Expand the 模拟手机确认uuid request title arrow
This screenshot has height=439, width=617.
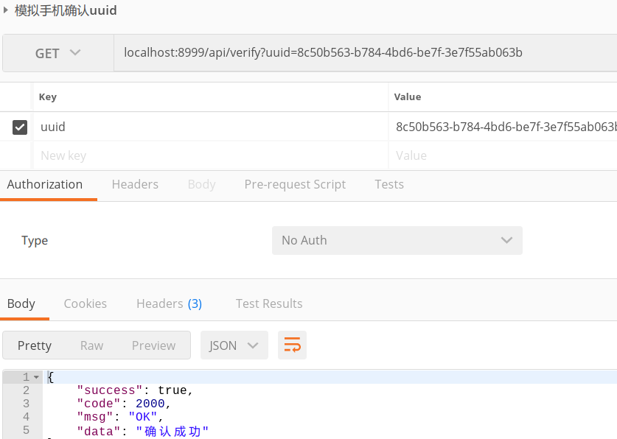(7, 11)
